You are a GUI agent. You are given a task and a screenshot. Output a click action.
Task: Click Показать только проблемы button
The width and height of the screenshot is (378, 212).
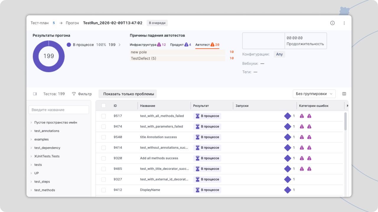(128, 94)
